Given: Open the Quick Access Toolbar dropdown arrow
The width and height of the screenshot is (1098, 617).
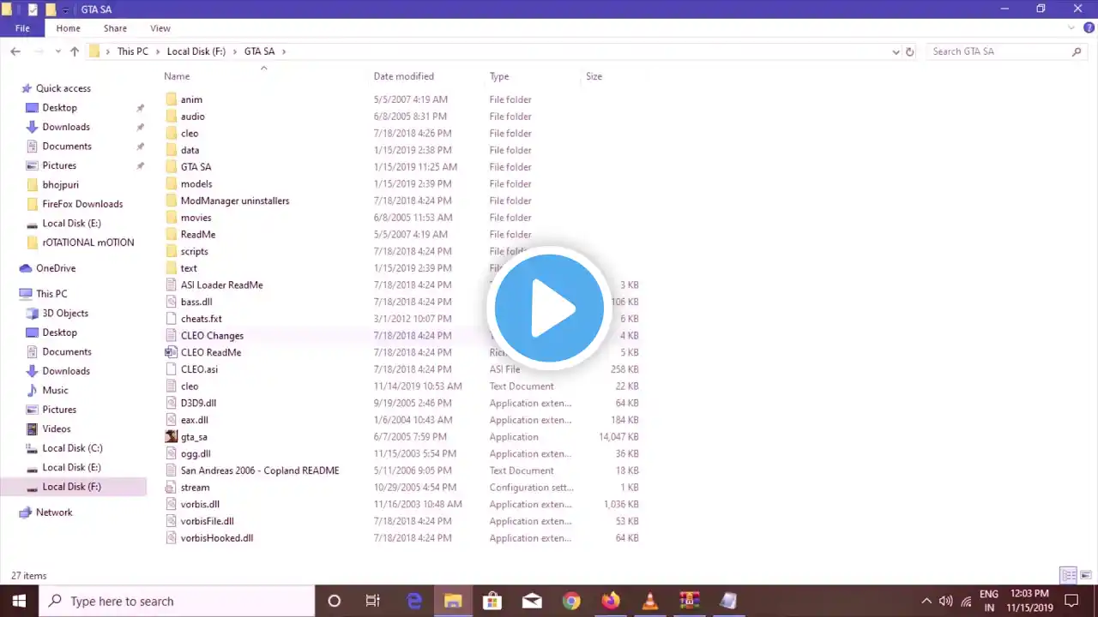Looking at the screenshot, I should tap(66, 9).
